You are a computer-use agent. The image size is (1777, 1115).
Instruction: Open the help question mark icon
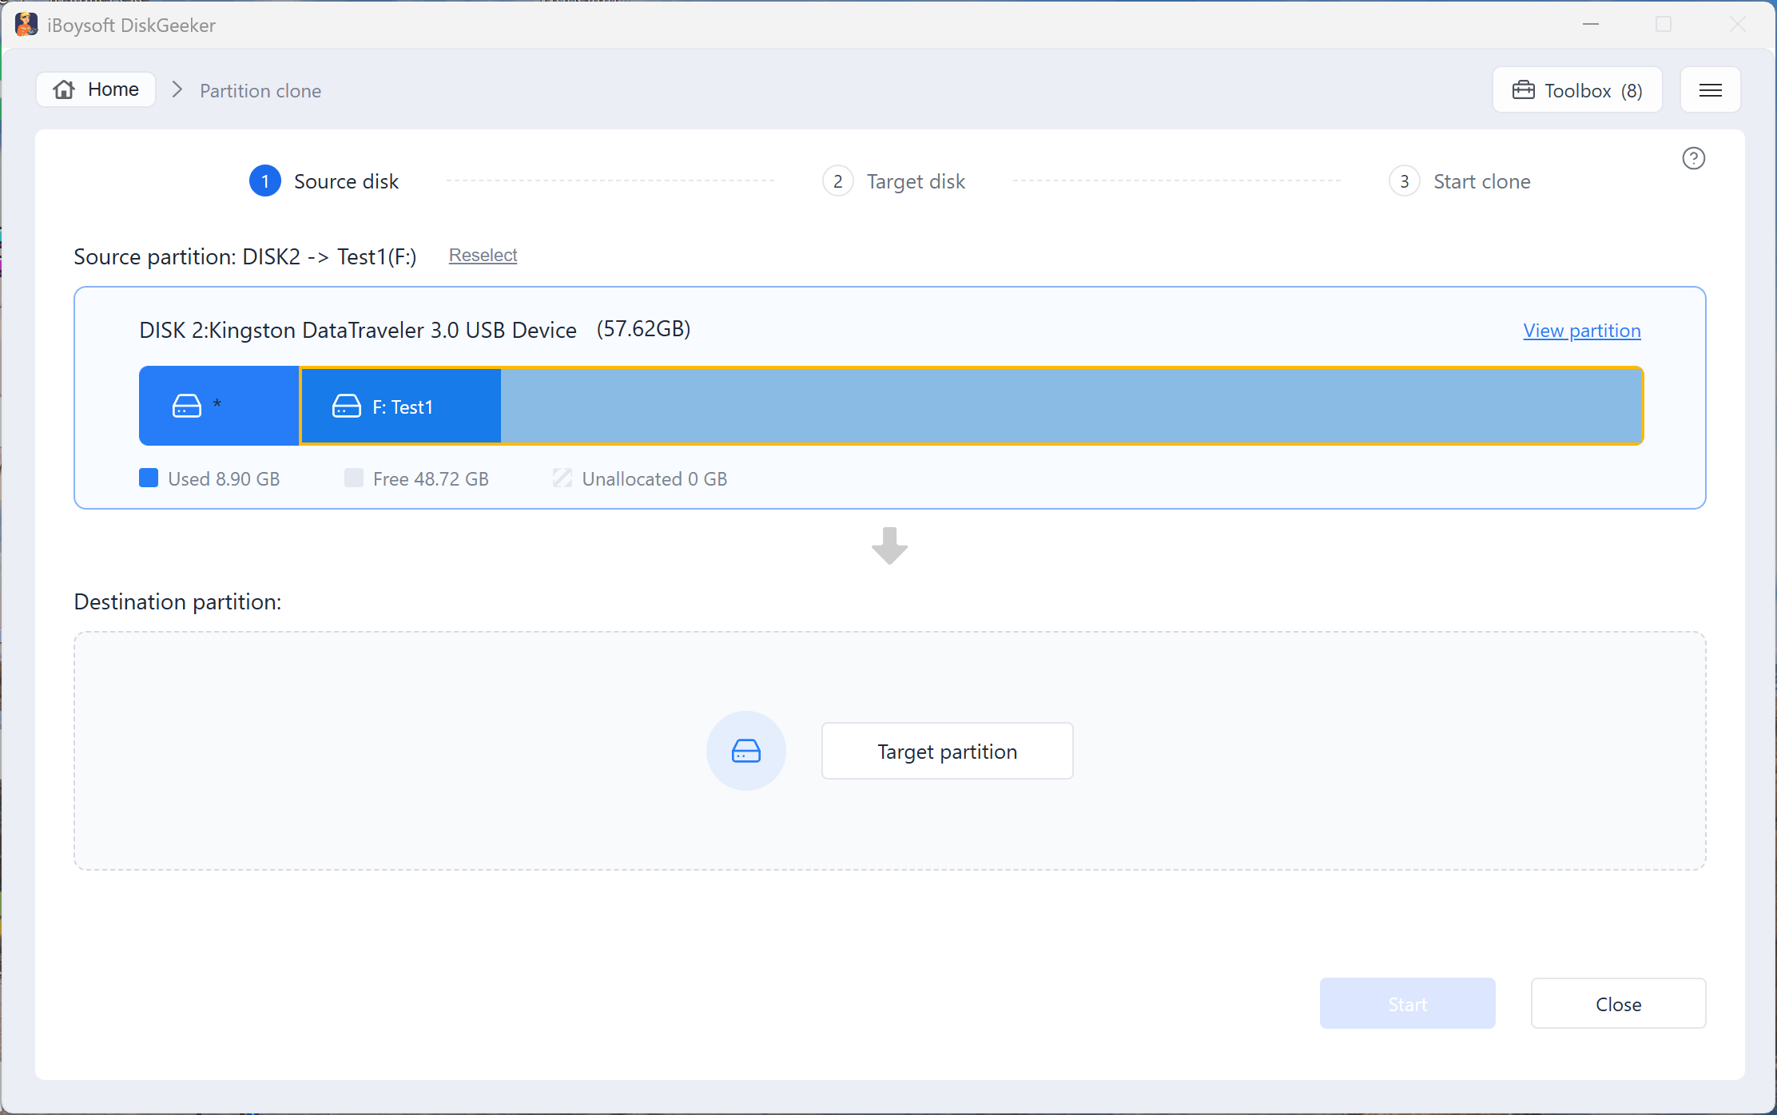[x=1693, y=158]
